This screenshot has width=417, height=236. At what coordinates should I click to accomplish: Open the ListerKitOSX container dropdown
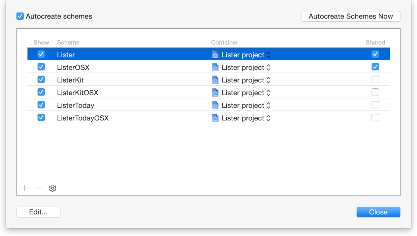coord(268,93)
